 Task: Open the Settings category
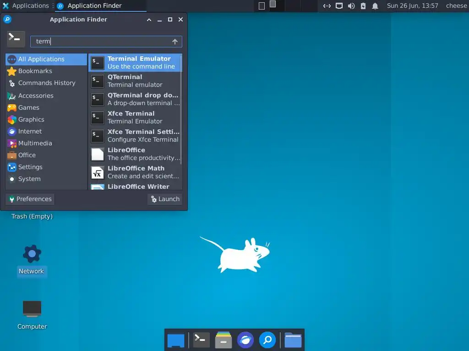click(x=46, y=167)
